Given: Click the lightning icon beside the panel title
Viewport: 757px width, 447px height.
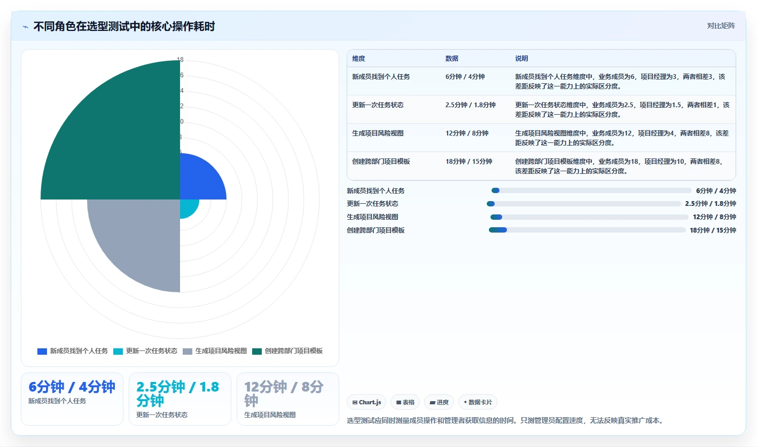Looking at the screenshot, I should [25, 26].
